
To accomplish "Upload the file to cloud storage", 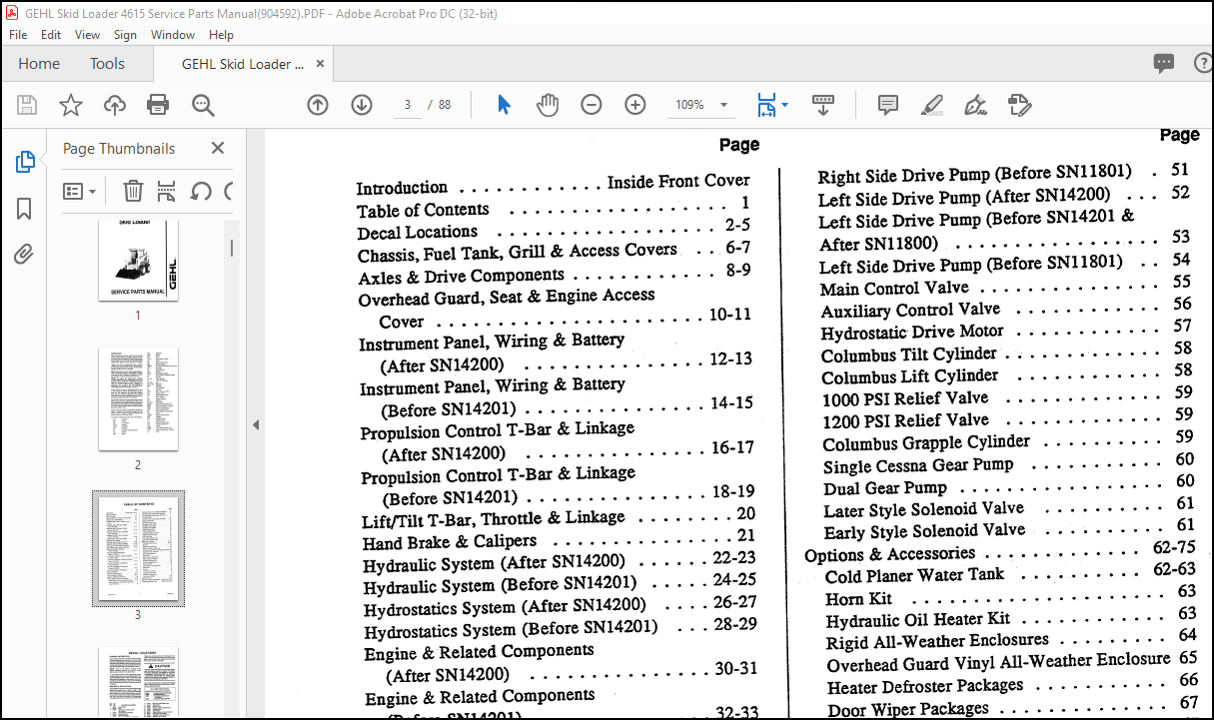I will click(115, 105).
